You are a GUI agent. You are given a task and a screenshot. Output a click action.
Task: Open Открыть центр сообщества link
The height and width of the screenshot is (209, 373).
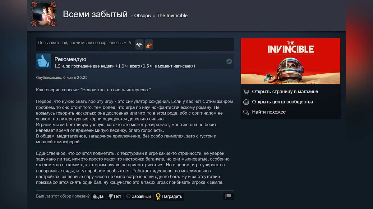tap(283, 102)
